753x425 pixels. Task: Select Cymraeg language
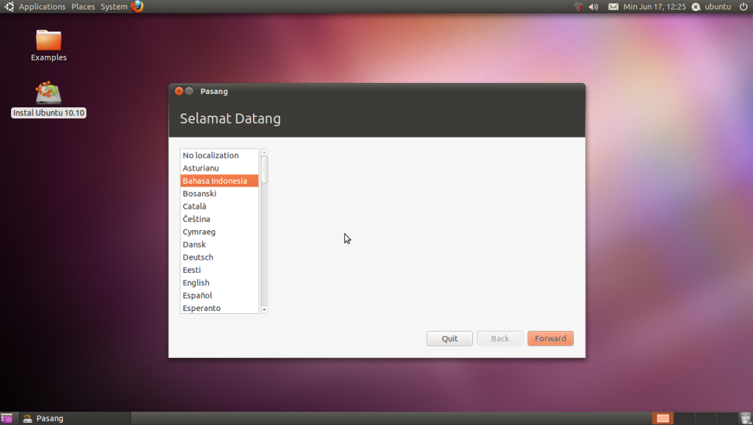click(219, 232)
